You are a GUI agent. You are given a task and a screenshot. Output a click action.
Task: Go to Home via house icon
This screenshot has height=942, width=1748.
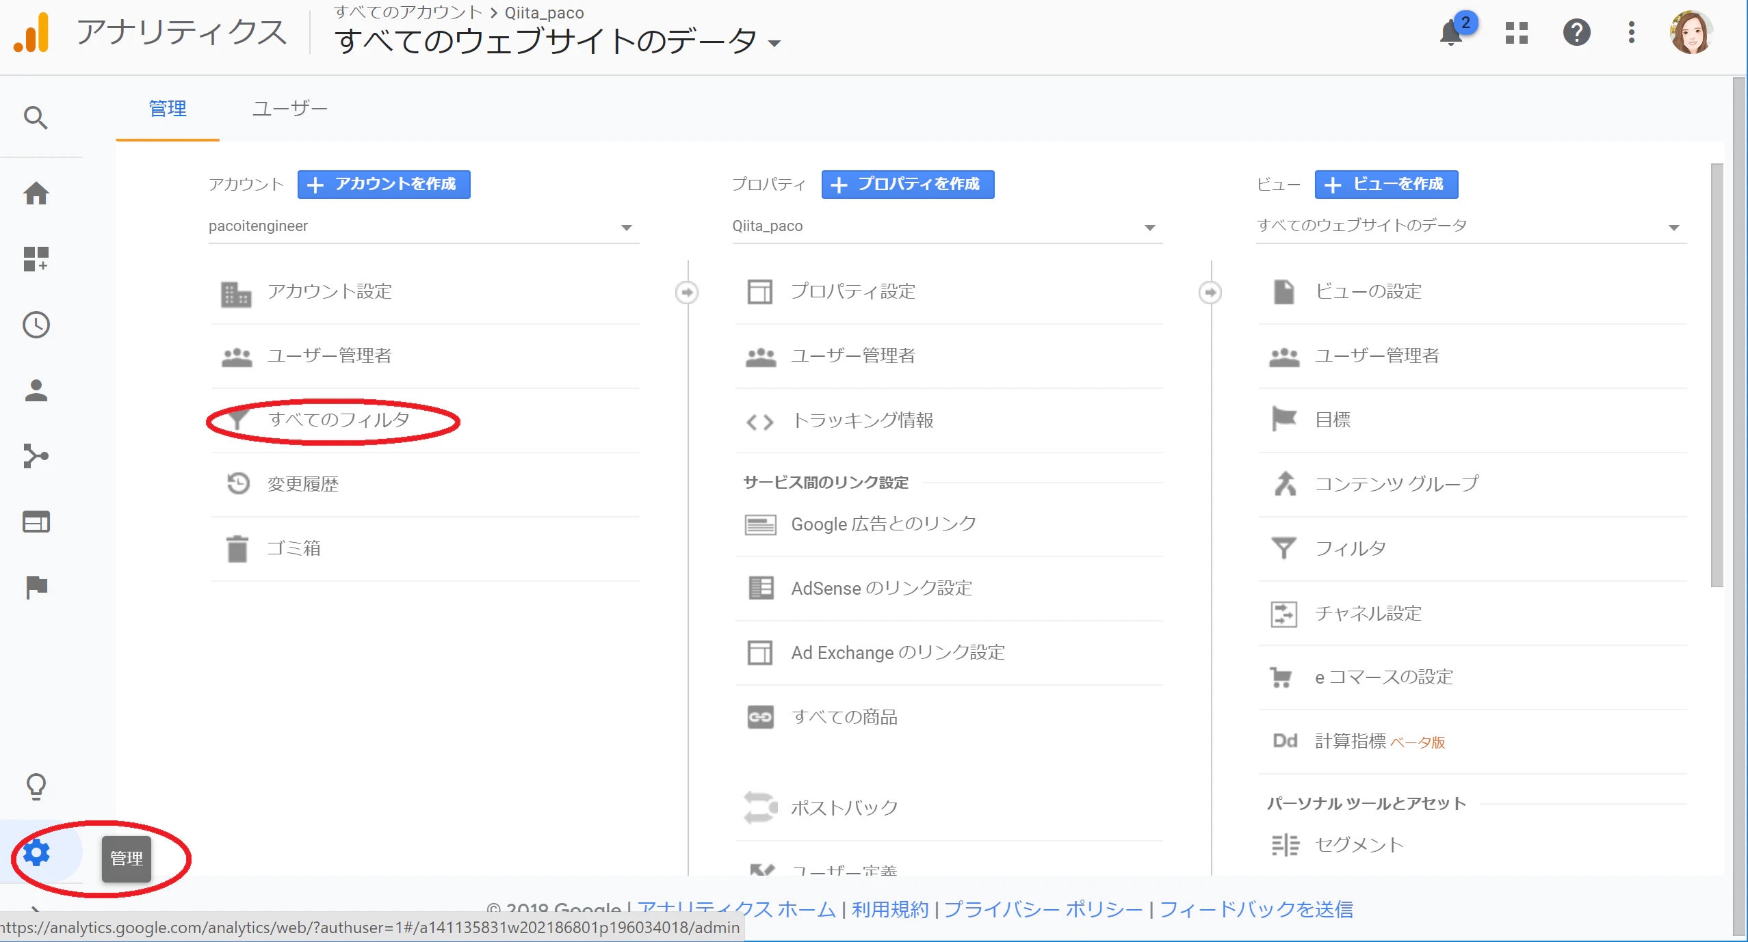click(x=36, y=193)
